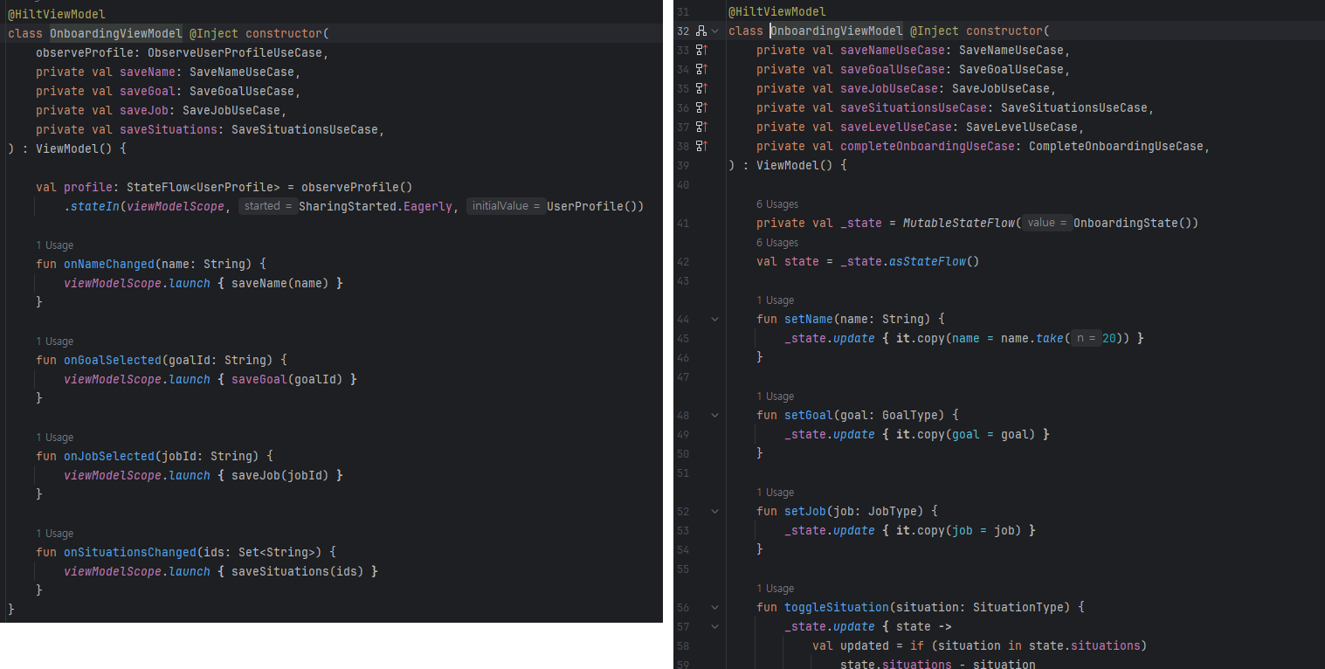Open the 1 Usage hint above toggleSituation

775,589
